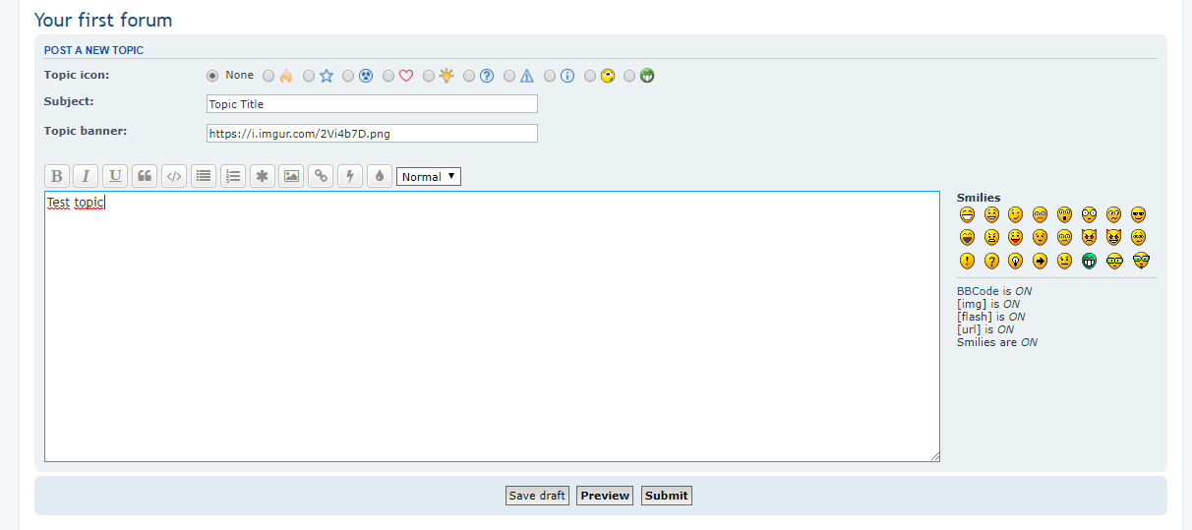Toggle bold formatting in the editor toolbar
Viewport: 1192px width, 530px height.
(57, 176)
